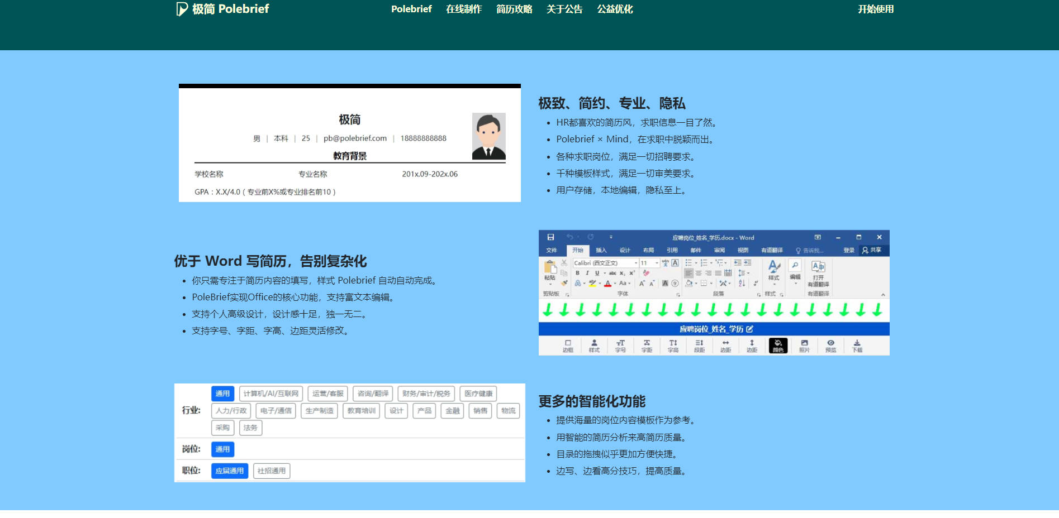The width and height of the screenshot is (1059, 518).
Task: Click the 共享 share icon in Word
Action: pyautogui.click(x=872, y=250)
